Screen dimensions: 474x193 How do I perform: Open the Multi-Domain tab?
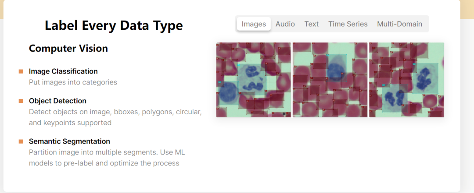399,24
